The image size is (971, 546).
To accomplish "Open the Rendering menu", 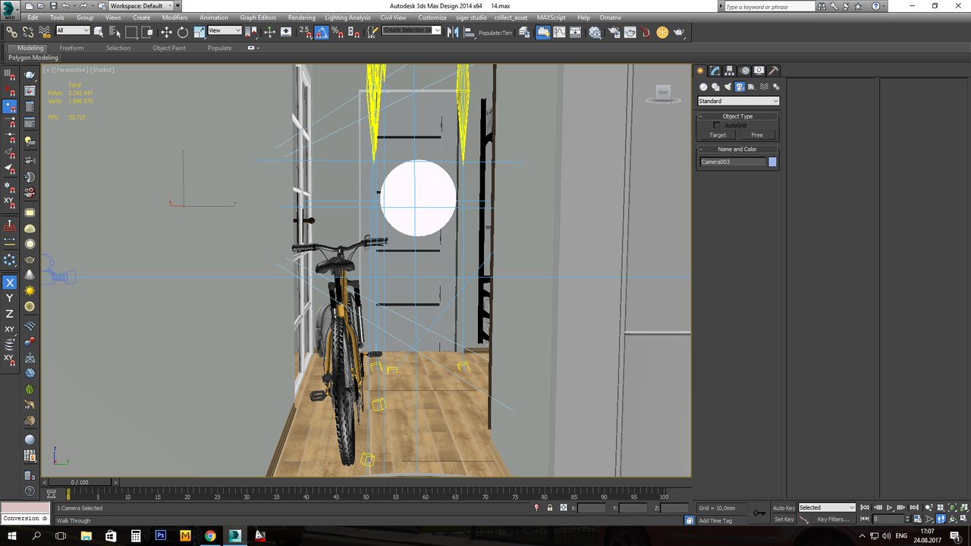I will (301, 17).
